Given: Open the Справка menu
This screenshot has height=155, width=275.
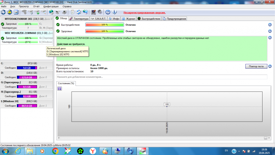Looking at the screenshot, I should 67,6.
